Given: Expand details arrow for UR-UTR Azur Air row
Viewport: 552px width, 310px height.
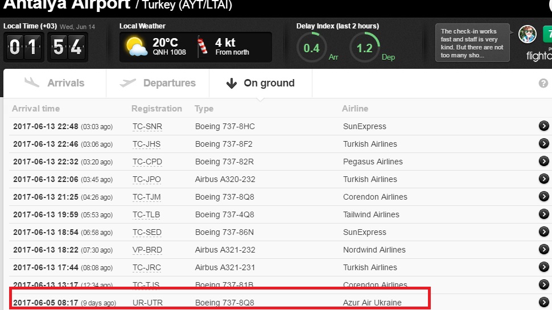Looking at the screenshot, I should (x=543, y=303).
